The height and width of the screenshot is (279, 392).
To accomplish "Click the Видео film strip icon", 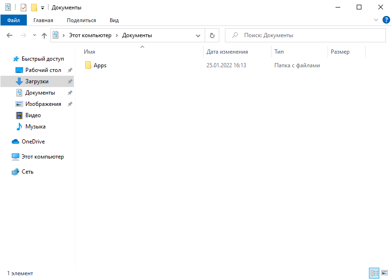I will [x=19, y=115].
